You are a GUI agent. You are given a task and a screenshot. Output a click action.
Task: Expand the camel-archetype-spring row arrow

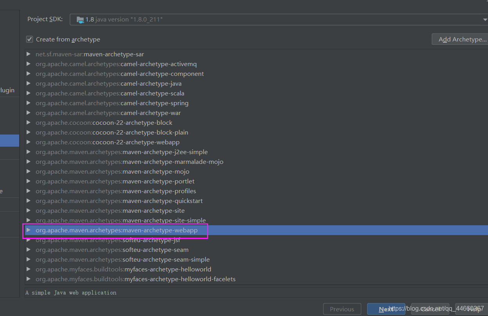pos(28,103)
